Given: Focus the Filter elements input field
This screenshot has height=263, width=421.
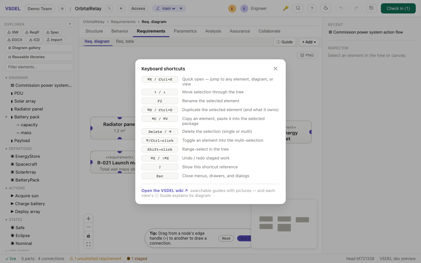Looking at the screenshot, I should click(39, 67).
